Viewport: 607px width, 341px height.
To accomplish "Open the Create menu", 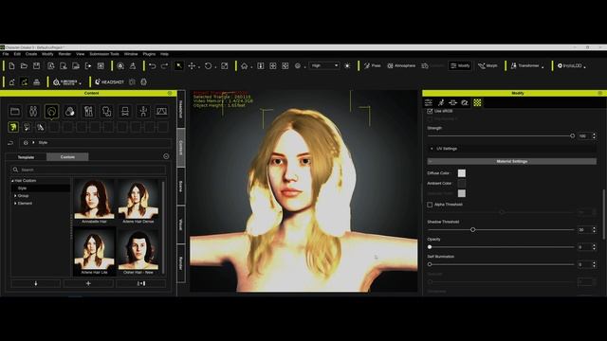I will (31, 54).
